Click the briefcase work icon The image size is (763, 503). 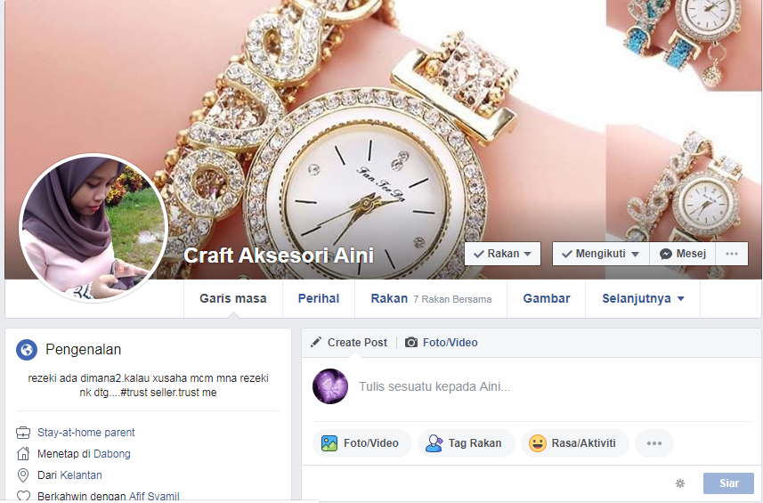tap(23, 433)
